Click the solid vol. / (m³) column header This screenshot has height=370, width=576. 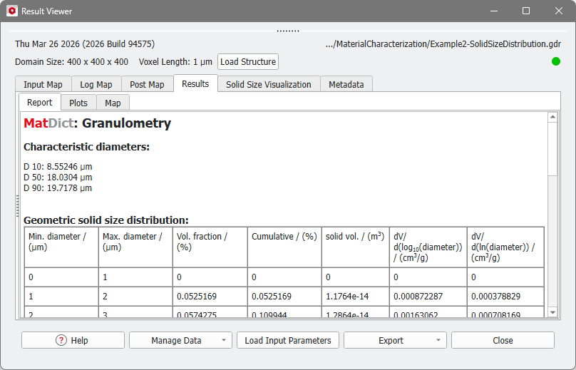[x=356, y=247]
